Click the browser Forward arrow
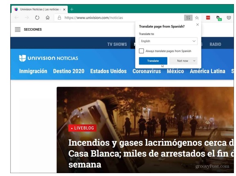The height and width of the screenshot is (176, 236). tap(27, 18)
